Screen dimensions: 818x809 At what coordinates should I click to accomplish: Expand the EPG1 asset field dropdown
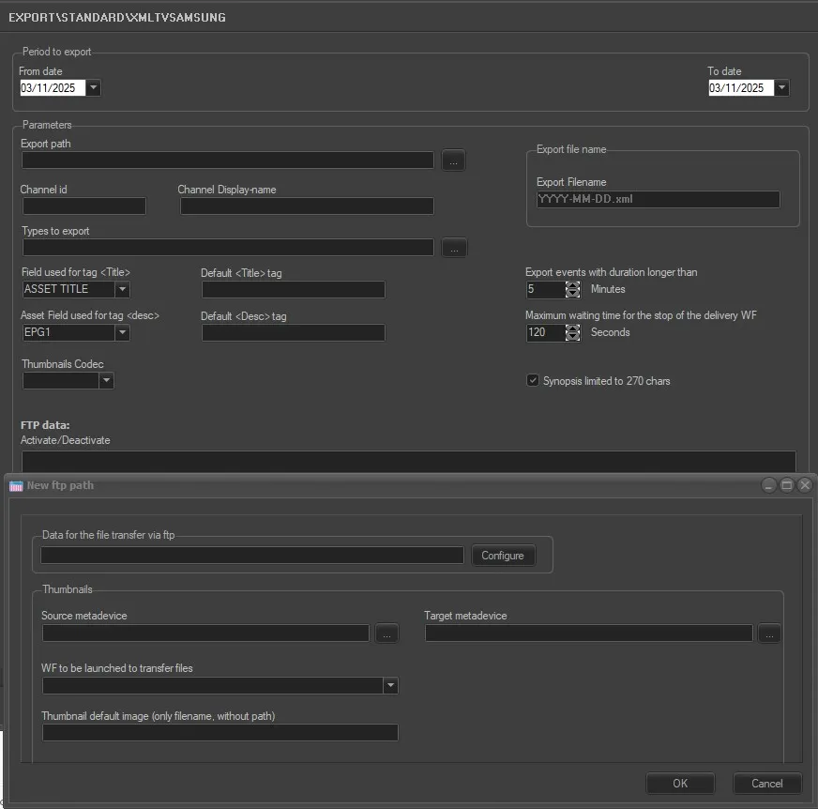122,332
